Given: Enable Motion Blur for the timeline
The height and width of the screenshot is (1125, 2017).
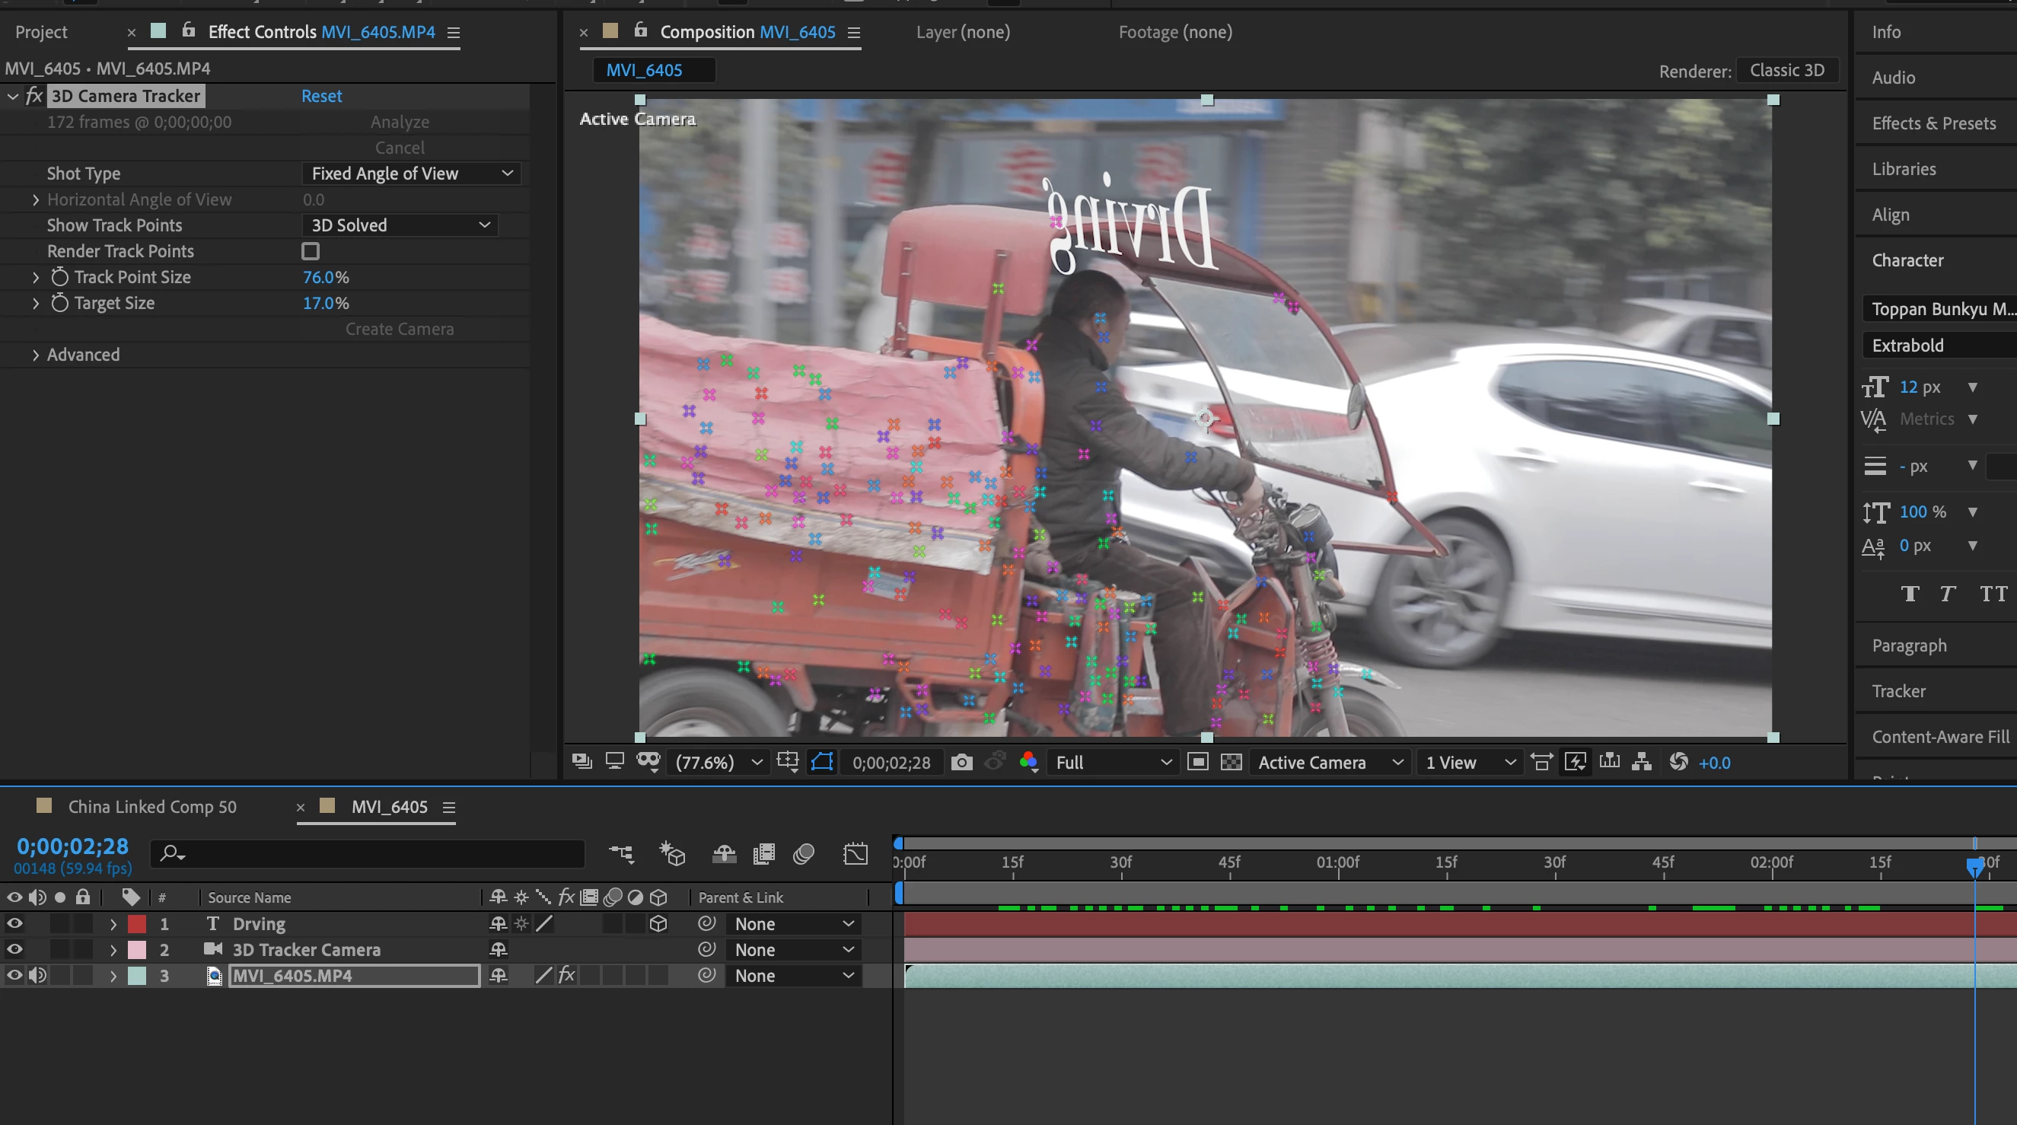Looking at the screenshot, I should pyautogui.click(x=803, y=854).
